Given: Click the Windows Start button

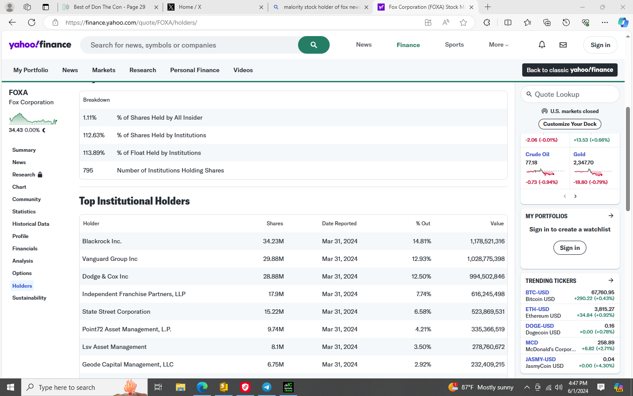Looking at the screenshot, I should (x=11, y=387).
